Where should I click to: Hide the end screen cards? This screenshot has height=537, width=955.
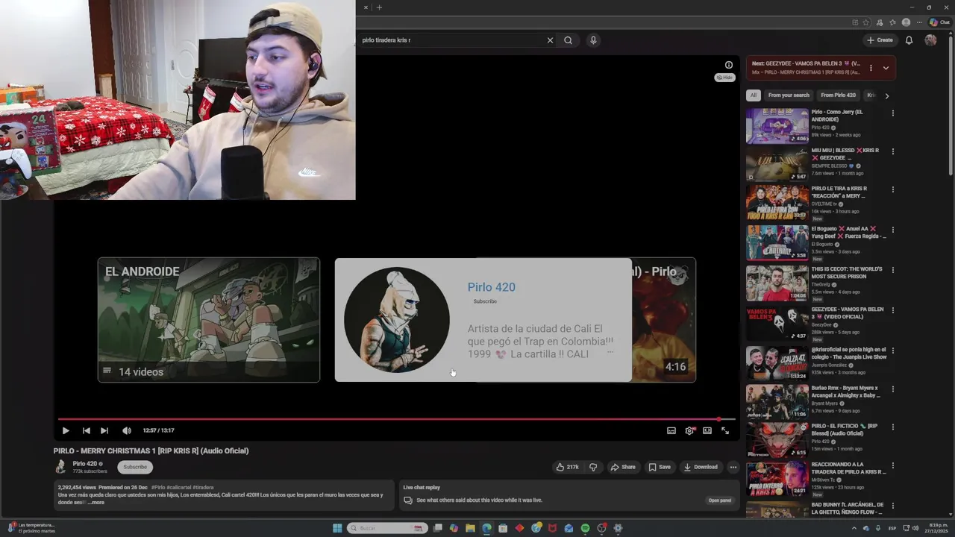pyautogui.click(x=724, y=78)
